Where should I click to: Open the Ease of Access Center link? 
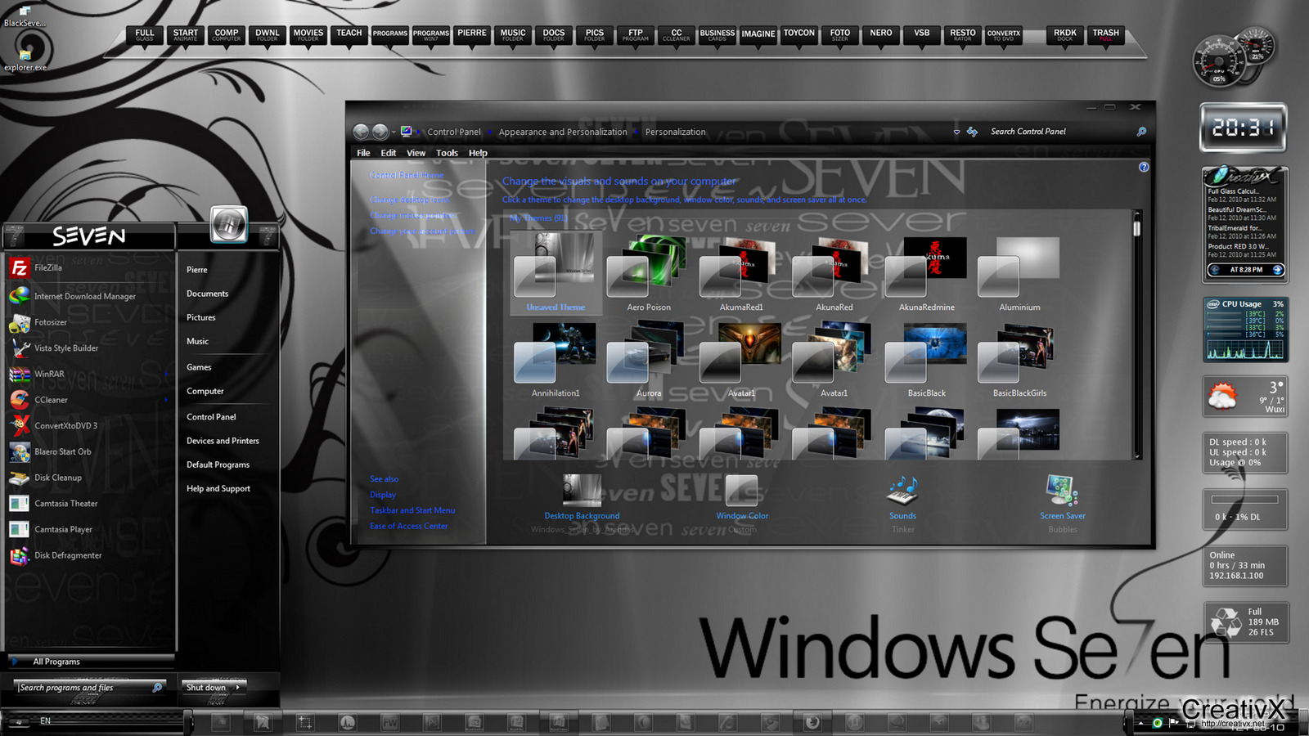(x=409, y=526)
